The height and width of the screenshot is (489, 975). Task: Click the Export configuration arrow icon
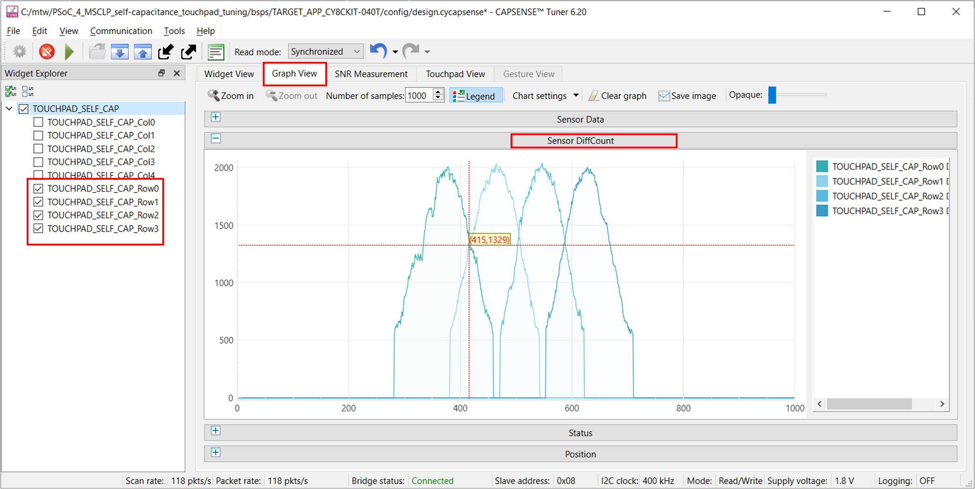pyautogui.click(x=188, y=51)
